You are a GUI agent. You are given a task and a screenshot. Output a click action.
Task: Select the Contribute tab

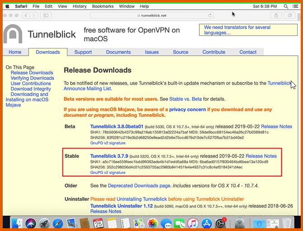click(x=214, y=52)
